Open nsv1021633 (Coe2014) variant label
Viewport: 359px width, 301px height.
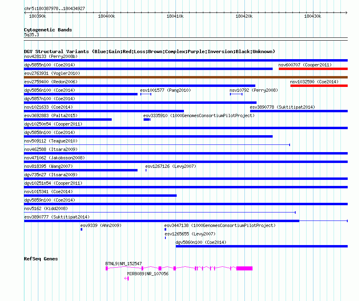(x=48, y=107)
